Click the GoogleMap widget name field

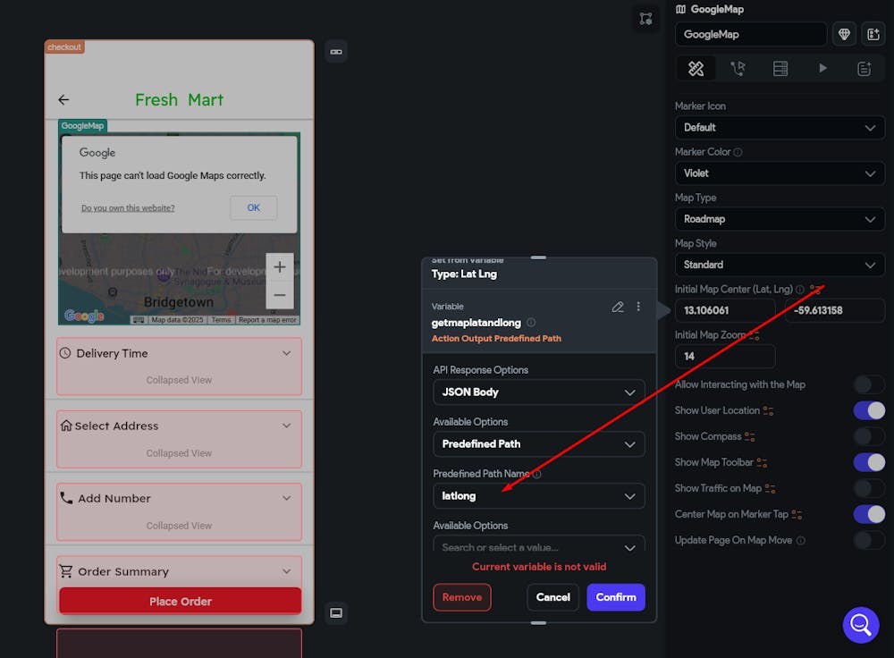[751, 34]
